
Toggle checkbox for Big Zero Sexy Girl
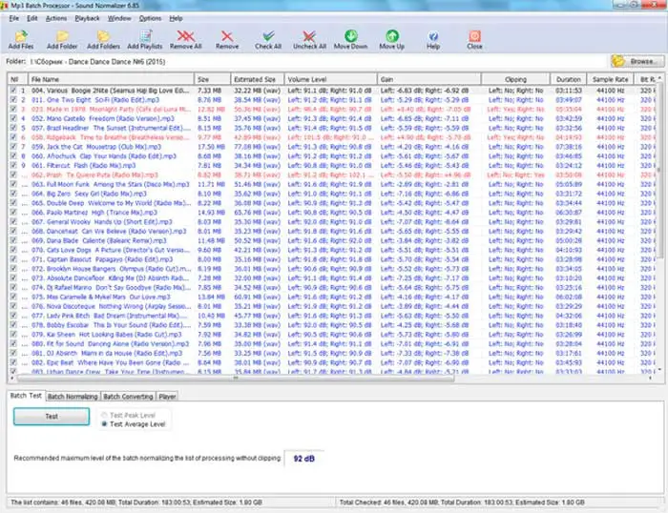coord(13,194)
